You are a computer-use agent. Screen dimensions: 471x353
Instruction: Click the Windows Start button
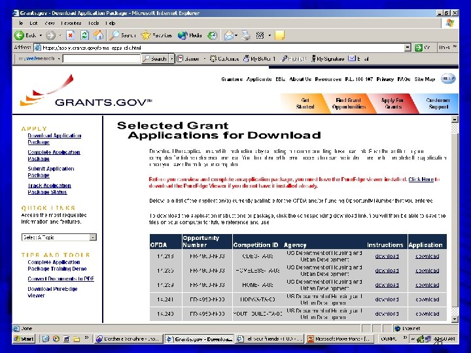[24, 339]
